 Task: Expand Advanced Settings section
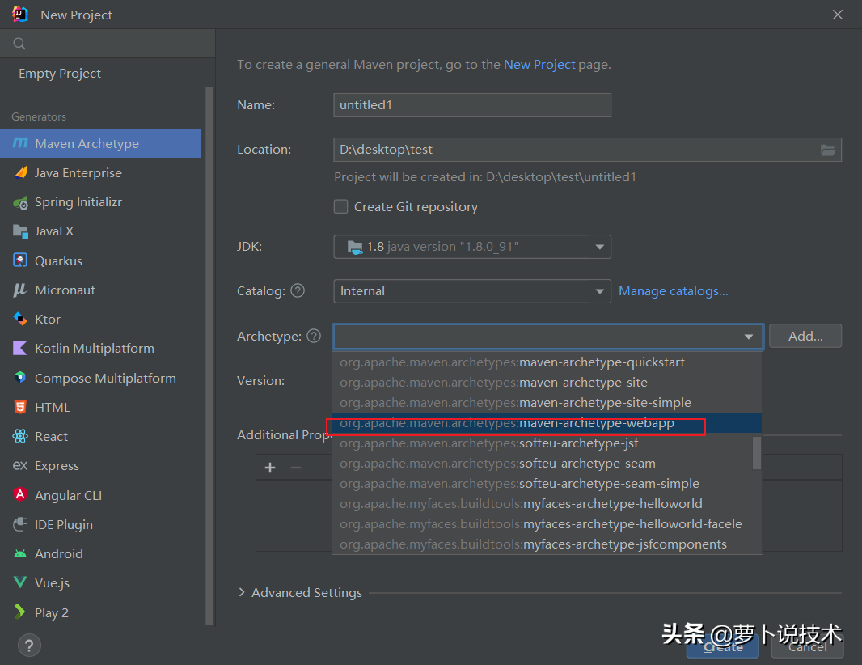[x=242, y=592]
